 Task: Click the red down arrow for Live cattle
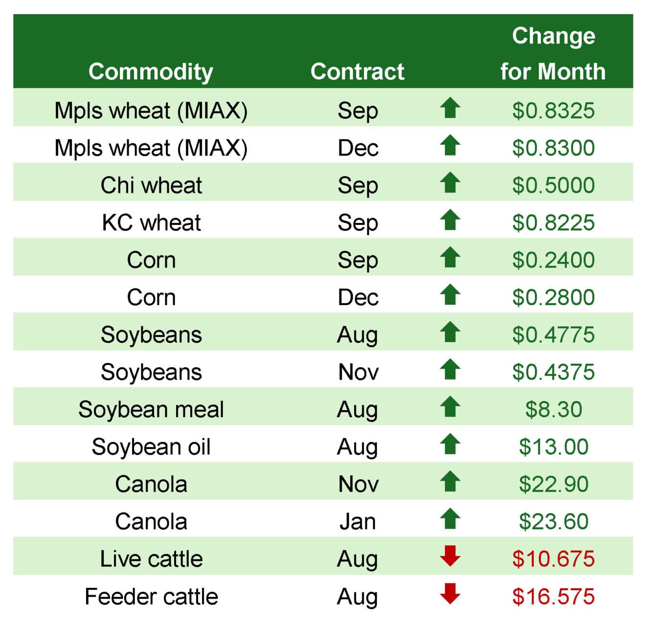pos(450,557)
